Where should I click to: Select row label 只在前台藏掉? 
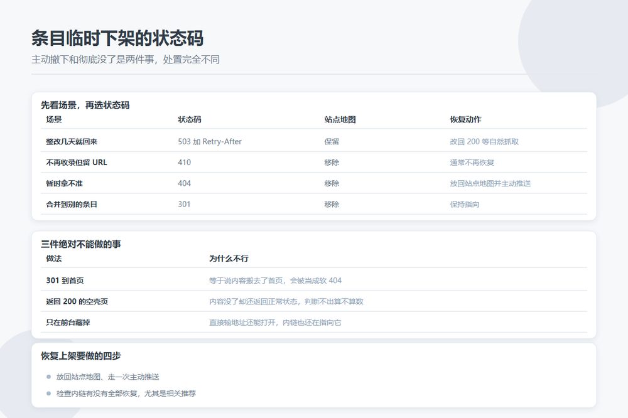pos(68,323)
